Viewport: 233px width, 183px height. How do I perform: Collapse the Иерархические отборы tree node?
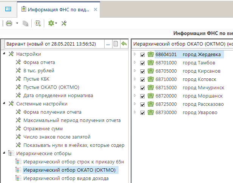[4, 153]
